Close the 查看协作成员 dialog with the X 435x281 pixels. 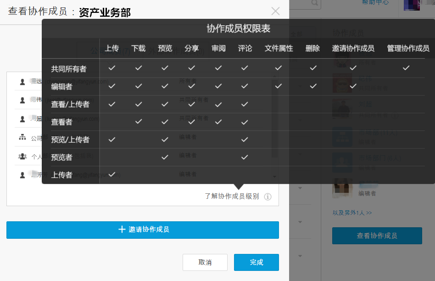[275, 11]
